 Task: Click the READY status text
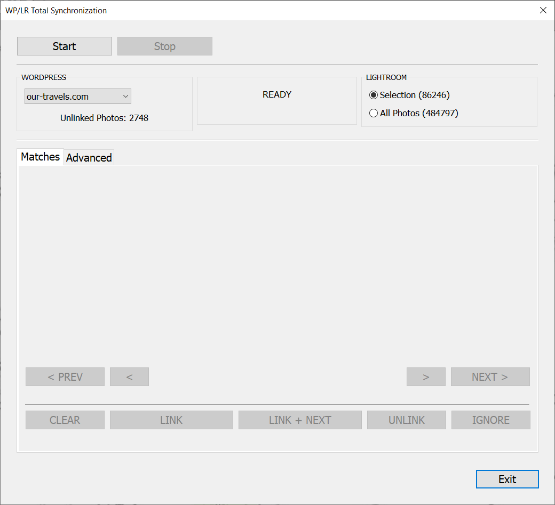pos(277,95)
